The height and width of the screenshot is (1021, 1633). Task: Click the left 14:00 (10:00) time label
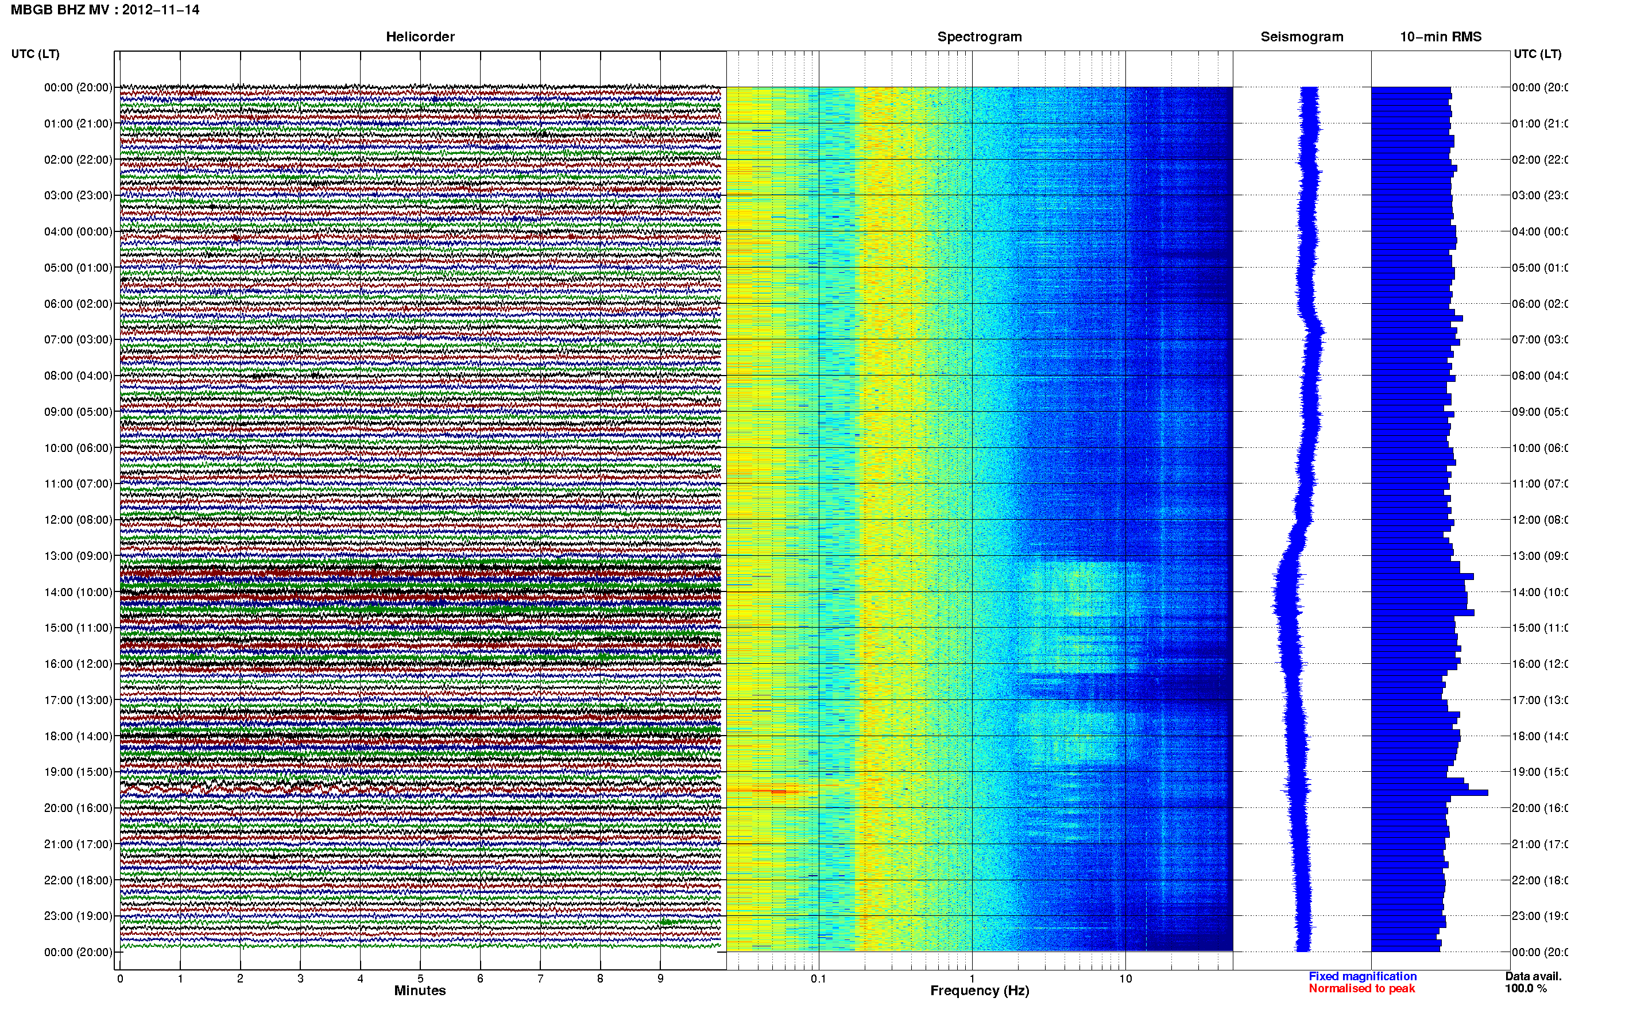coord(78,592)
